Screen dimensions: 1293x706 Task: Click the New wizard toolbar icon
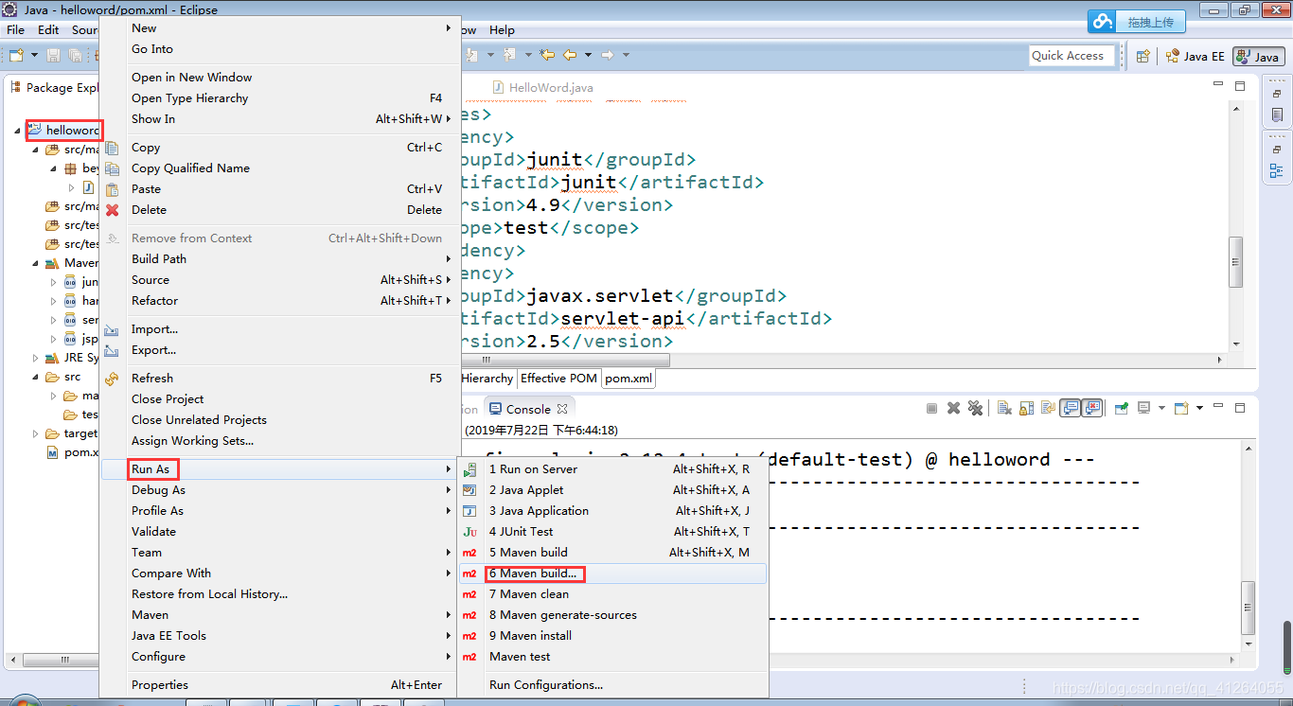click(x=17, y=56)
